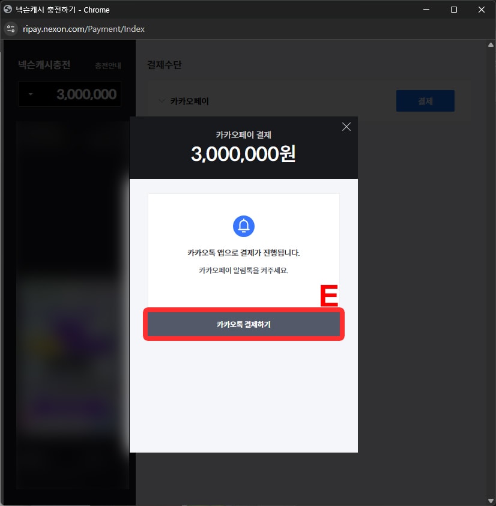Maximize the Chrome payment window
The width and height of the screenshot is (496, 506).
(454, 10)
